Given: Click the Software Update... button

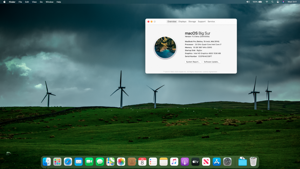Looking at the screenshot, I should (211, 62).
